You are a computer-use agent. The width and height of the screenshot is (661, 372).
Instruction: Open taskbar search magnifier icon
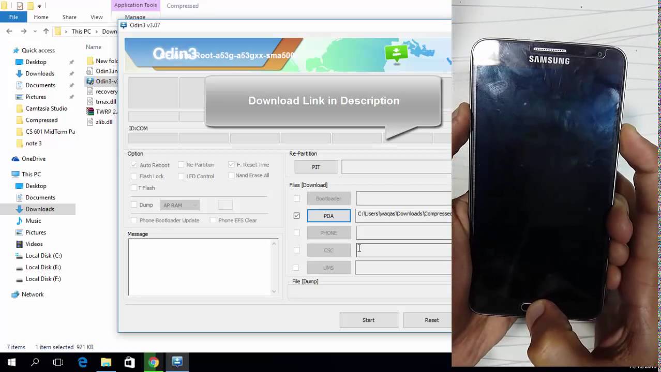(x=35, y=362)
